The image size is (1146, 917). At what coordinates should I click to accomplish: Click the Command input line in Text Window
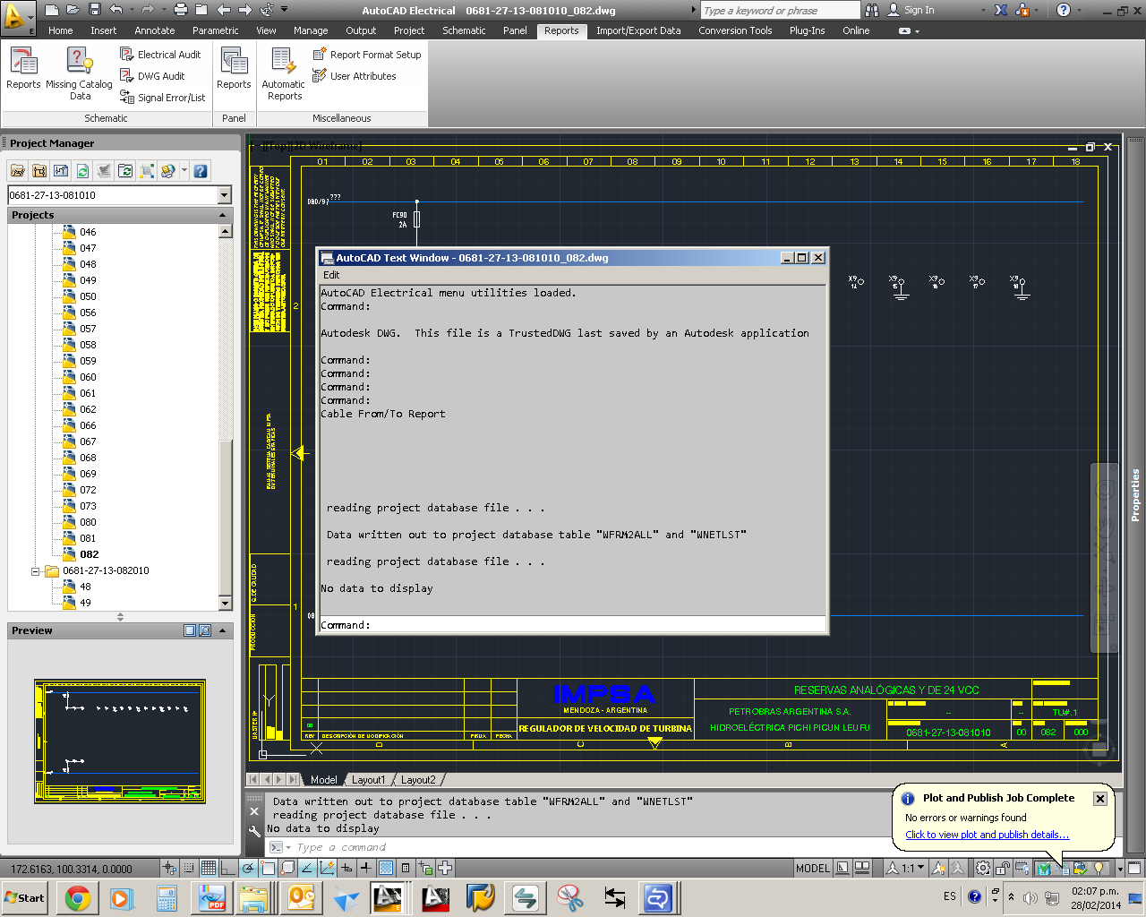coord(573,625)
